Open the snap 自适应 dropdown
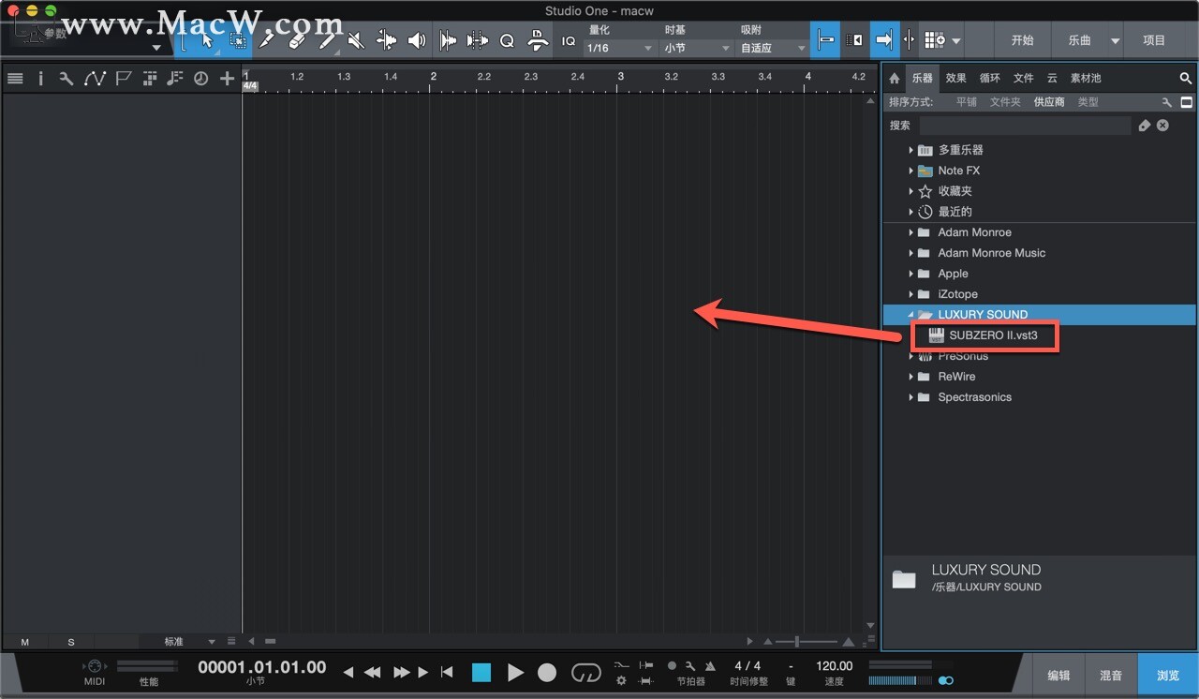Image resolution: width=1199 pixels, height=699 pixels. pos(772,48)
